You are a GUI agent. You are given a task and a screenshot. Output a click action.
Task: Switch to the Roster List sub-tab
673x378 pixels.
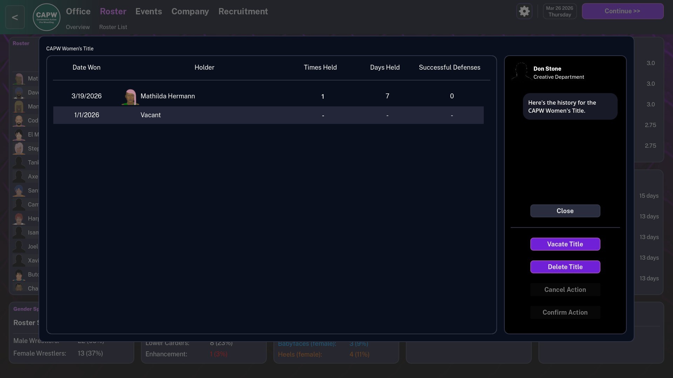[113, 27]
